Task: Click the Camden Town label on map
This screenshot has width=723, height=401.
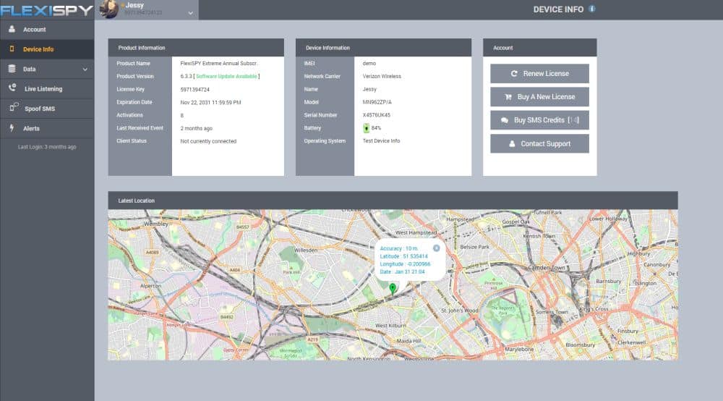Action: (x=547, y=268)
